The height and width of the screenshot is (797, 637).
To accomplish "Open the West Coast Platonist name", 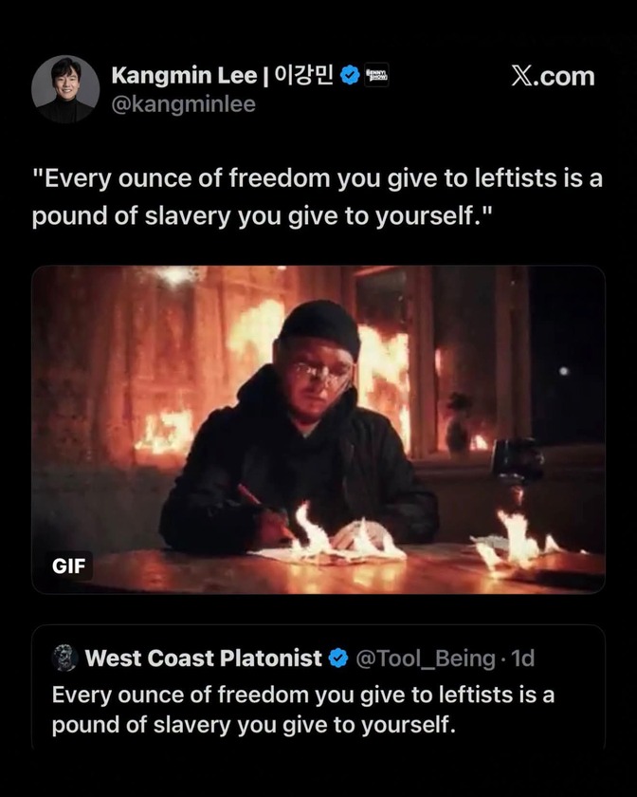I will tap(203, 658).
